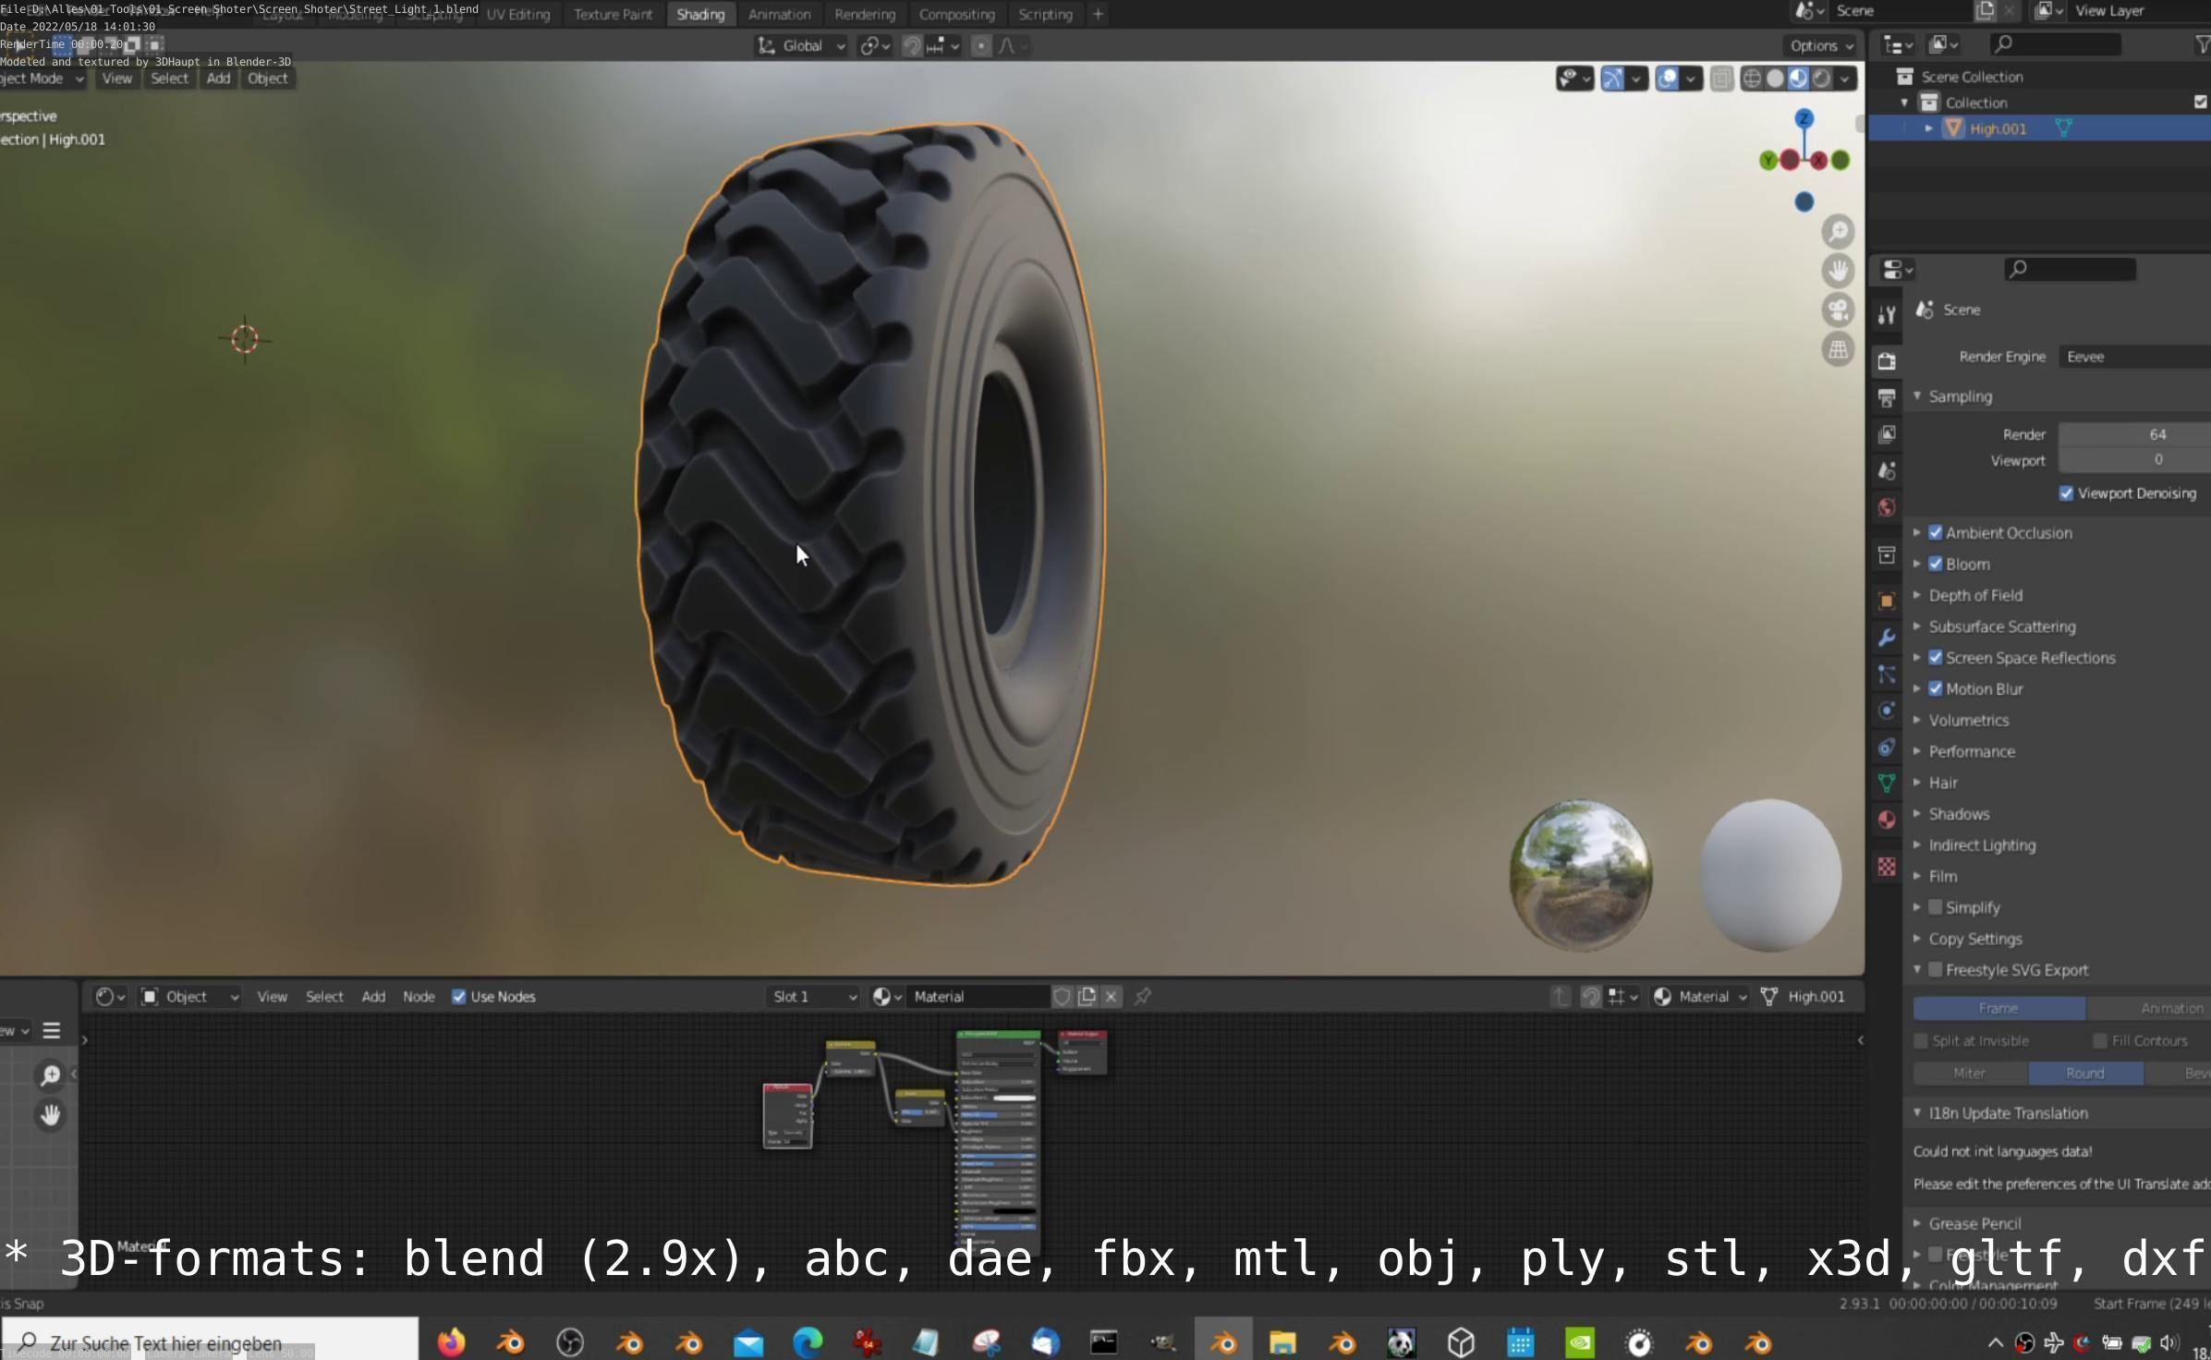2211x1360 pixels.
Task: Click the viewport zoom magnifier icon
Action: [x=1839, y=231]
